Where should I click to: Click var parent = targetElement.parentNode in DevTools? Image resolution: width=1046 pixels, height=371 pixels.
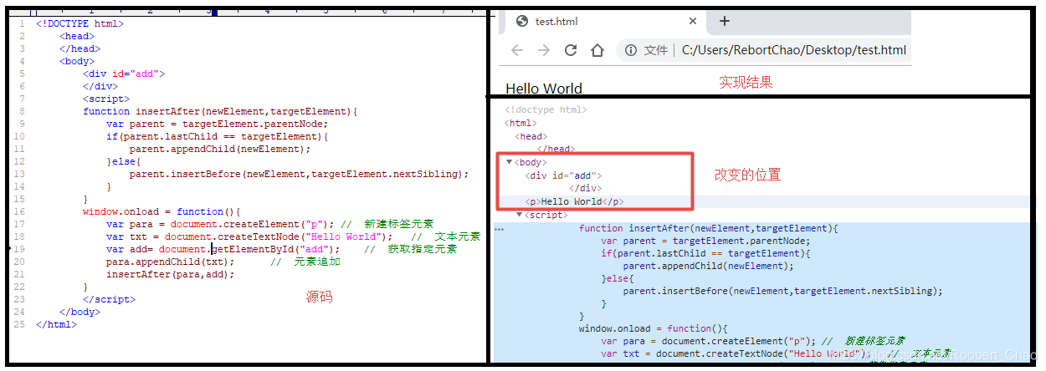[x=708, y=241]
